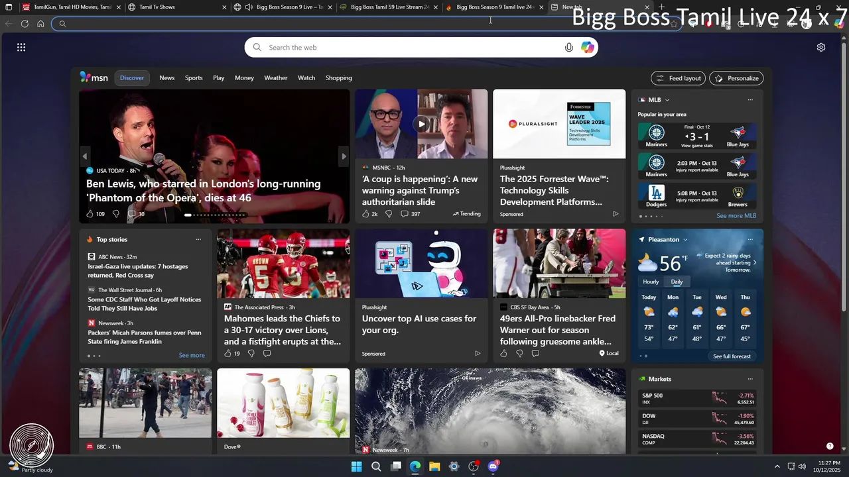Expand the MLB league dropdown
This screenshot has height=477, width=849.
(x=667, y=100)
